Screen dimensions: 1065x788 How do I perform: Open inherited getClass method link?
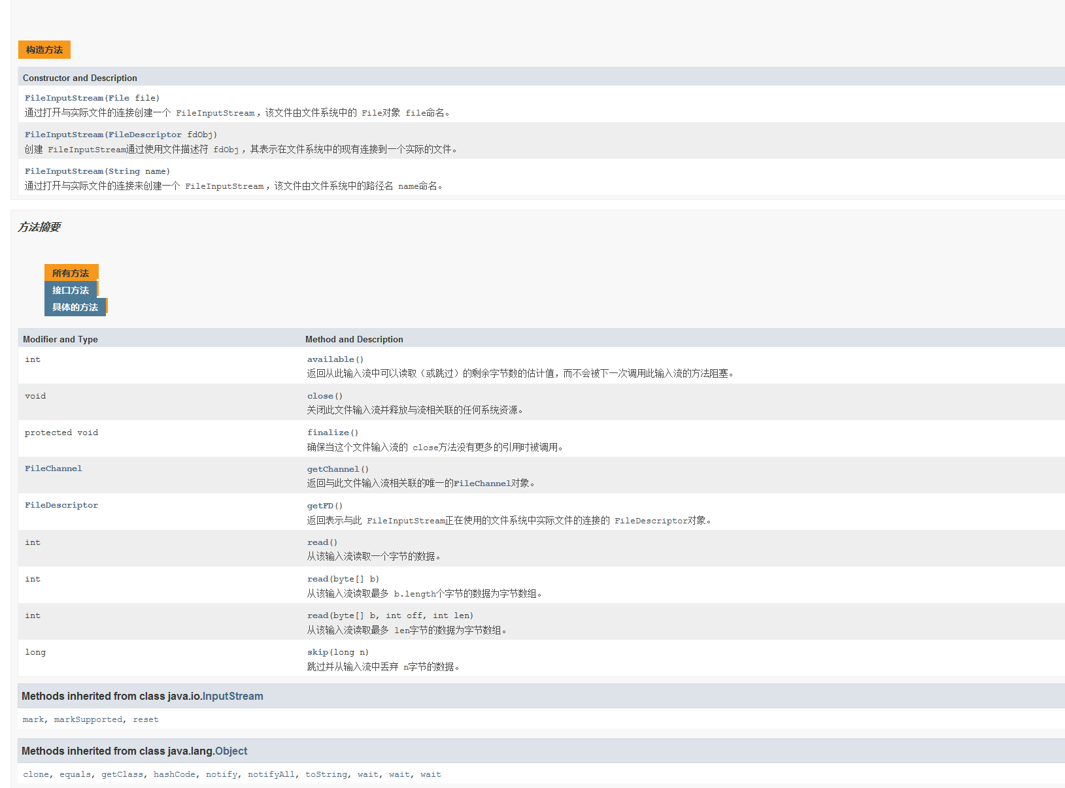[x=122, y=774]
